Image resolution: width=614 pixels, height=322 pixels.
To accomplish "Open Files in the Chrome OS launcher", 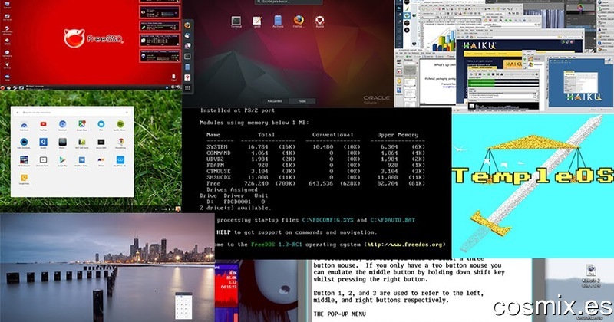I will [101, 126].
